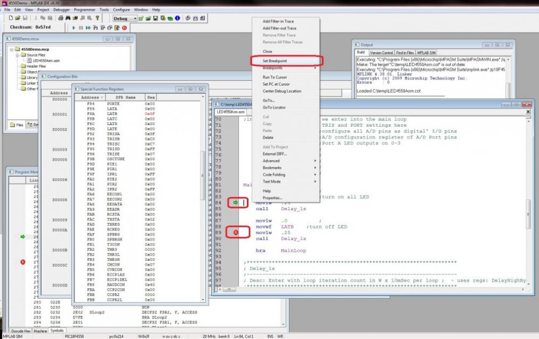The width and height of the screenshot is (539, 339).
Task: Select the Animate debugger icon
Action: point(89,27)
